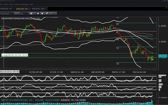
Task: Restore down the Marketscope window
Action: pyautogui.click(x=165, y=1)
